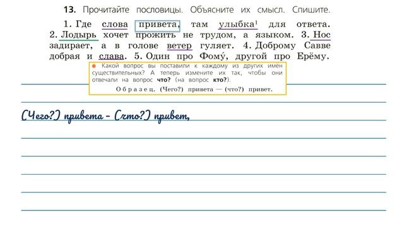This screenshot has height=227, width=404.
Task: Click the word "трудом," in proverb 2
Action: (x=218, y=35)
